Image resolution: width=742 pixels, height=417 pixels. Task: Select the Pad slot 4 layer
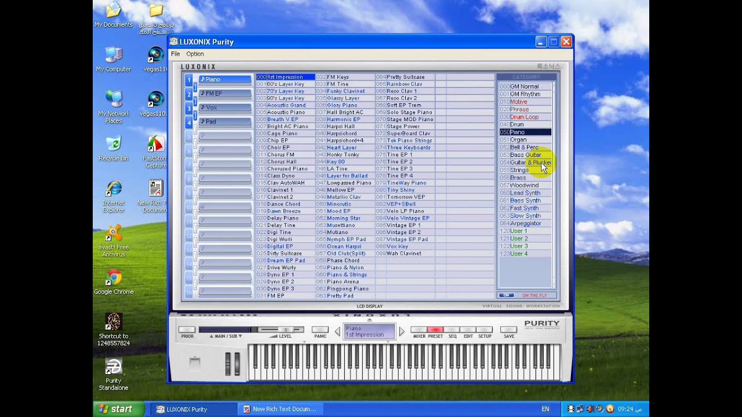tap(225, 122)
